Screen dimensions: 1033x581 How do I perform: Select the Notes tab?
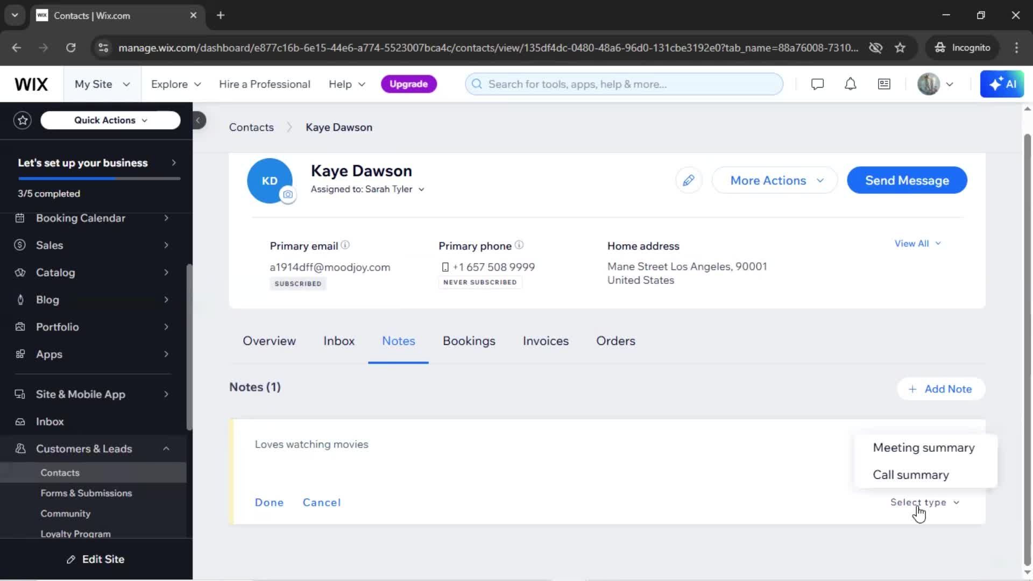pos(399,341)
